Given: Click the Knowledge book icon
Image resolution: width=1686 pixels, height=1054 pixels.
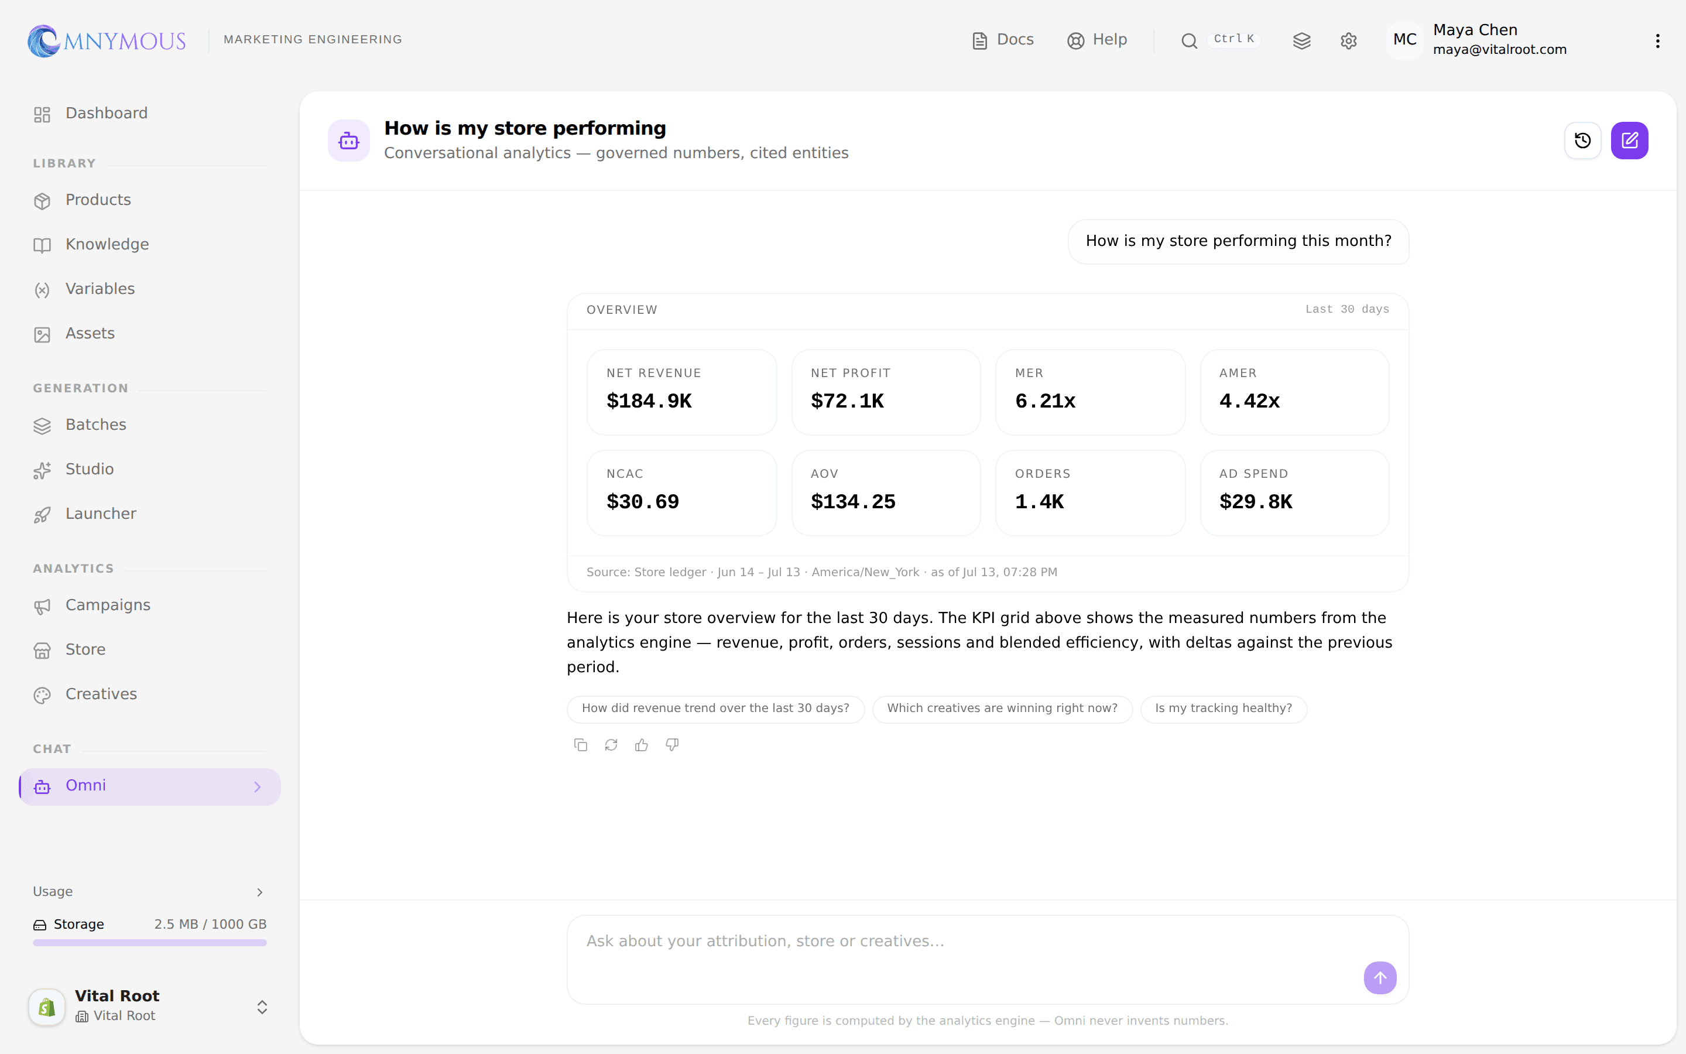Looking at the screenshot, I should pos(43,246).
